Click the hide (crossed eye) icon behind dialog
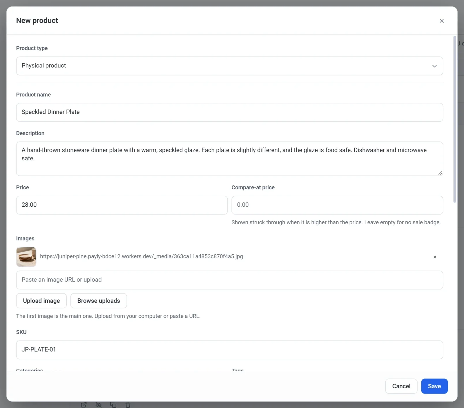464x408 pixels. [x=99, y=405]
